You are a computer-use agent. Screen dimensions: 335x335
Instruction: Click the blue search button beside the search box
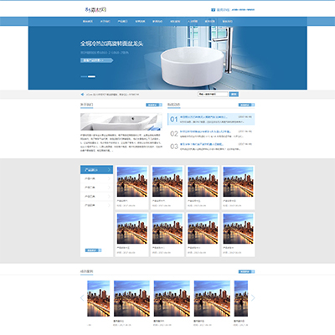(234, 95)
